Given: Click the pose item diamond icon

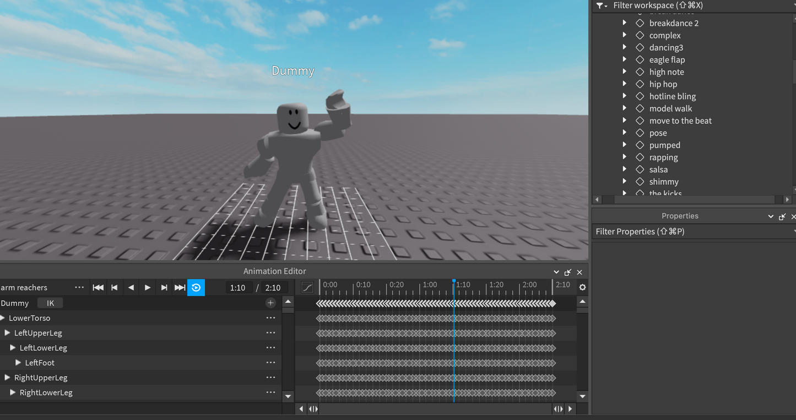Looking at the screenshot, I should click(x=640, y=133).
